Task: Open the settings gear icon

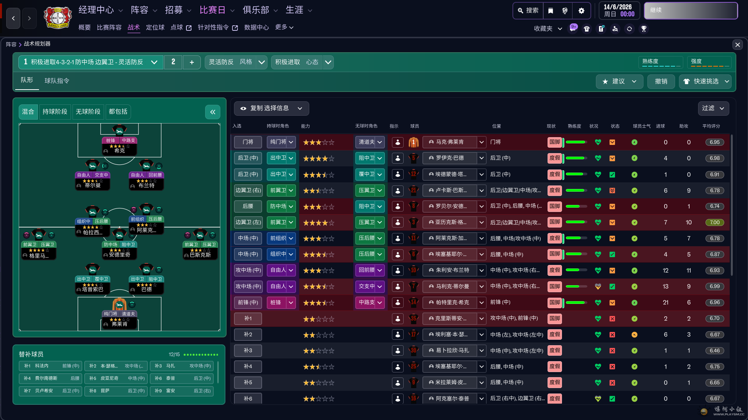Action: pyautogui.click(x=581, y=11)
